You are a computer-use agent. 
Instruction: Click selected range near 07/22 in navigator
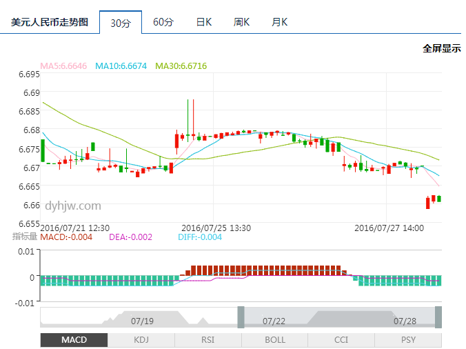click(274, 321)
